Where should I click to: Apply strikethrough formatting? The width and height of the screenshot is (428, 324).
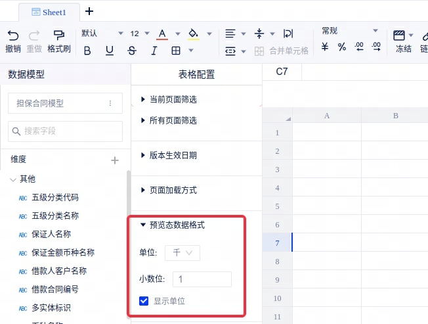click(132, 51)
